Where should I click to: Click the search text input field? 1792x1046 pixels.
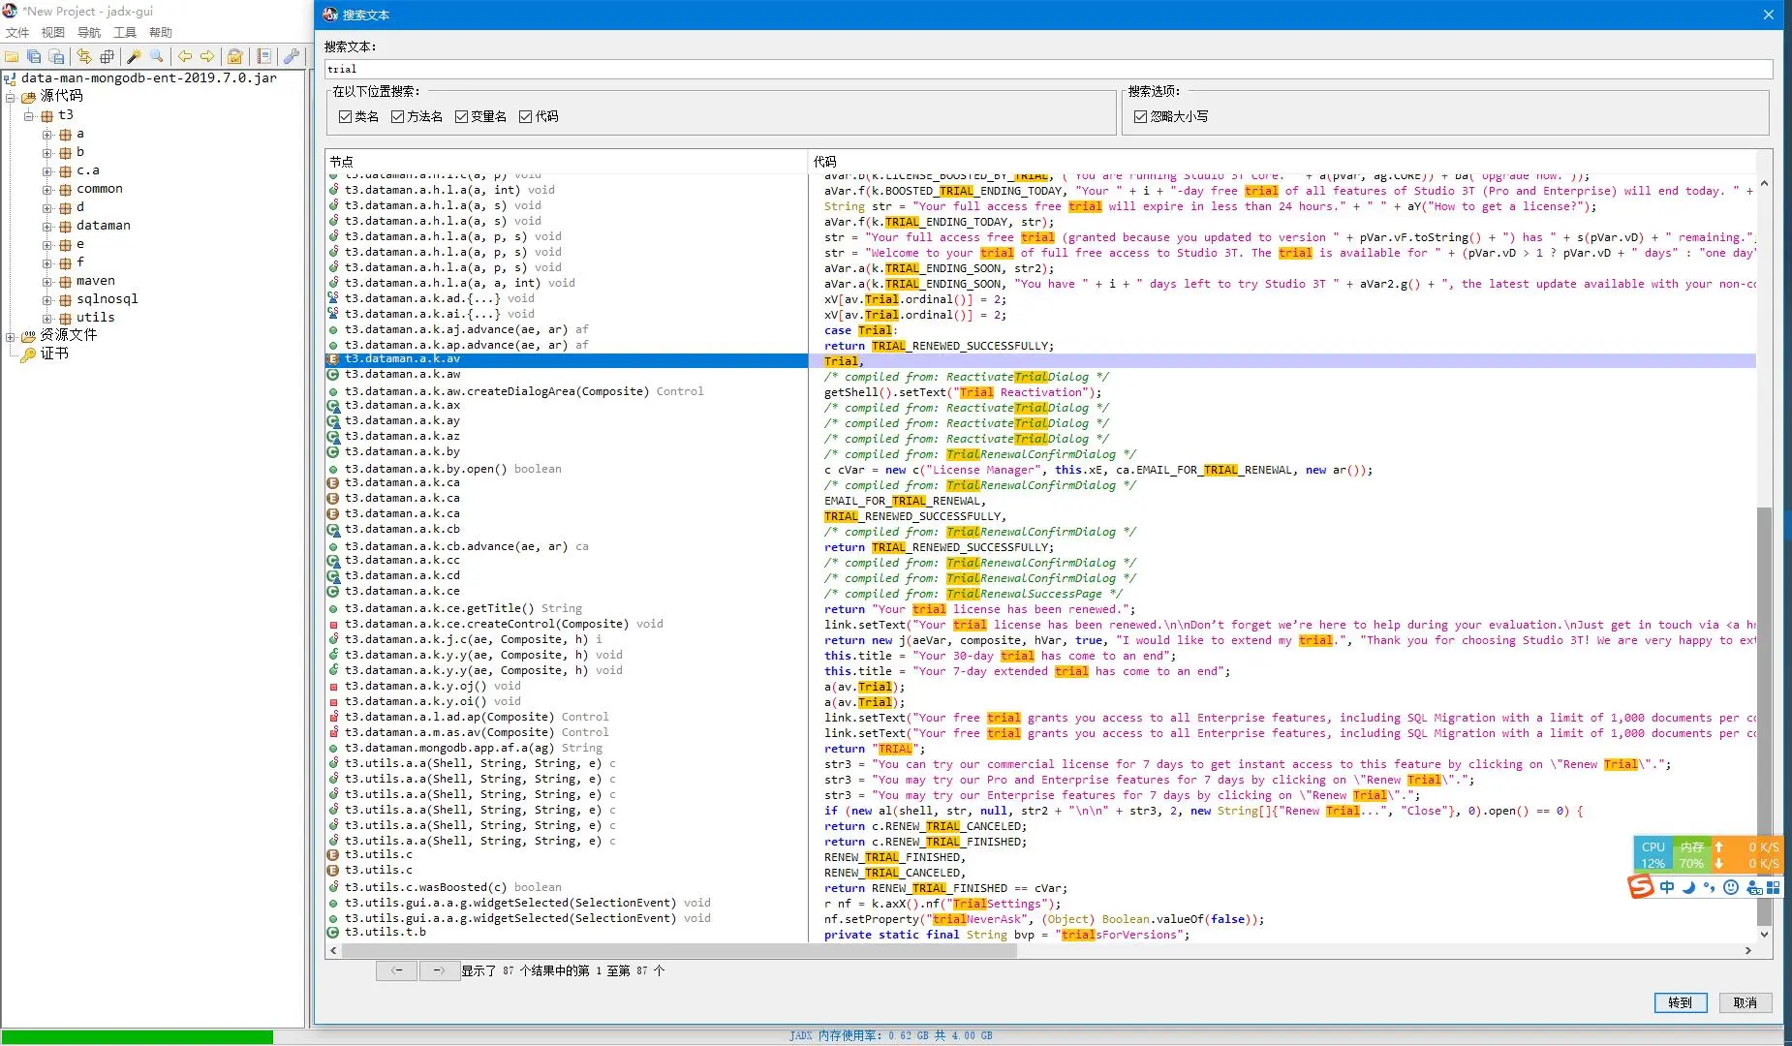pyautogui.click(x=1048, y=69)
